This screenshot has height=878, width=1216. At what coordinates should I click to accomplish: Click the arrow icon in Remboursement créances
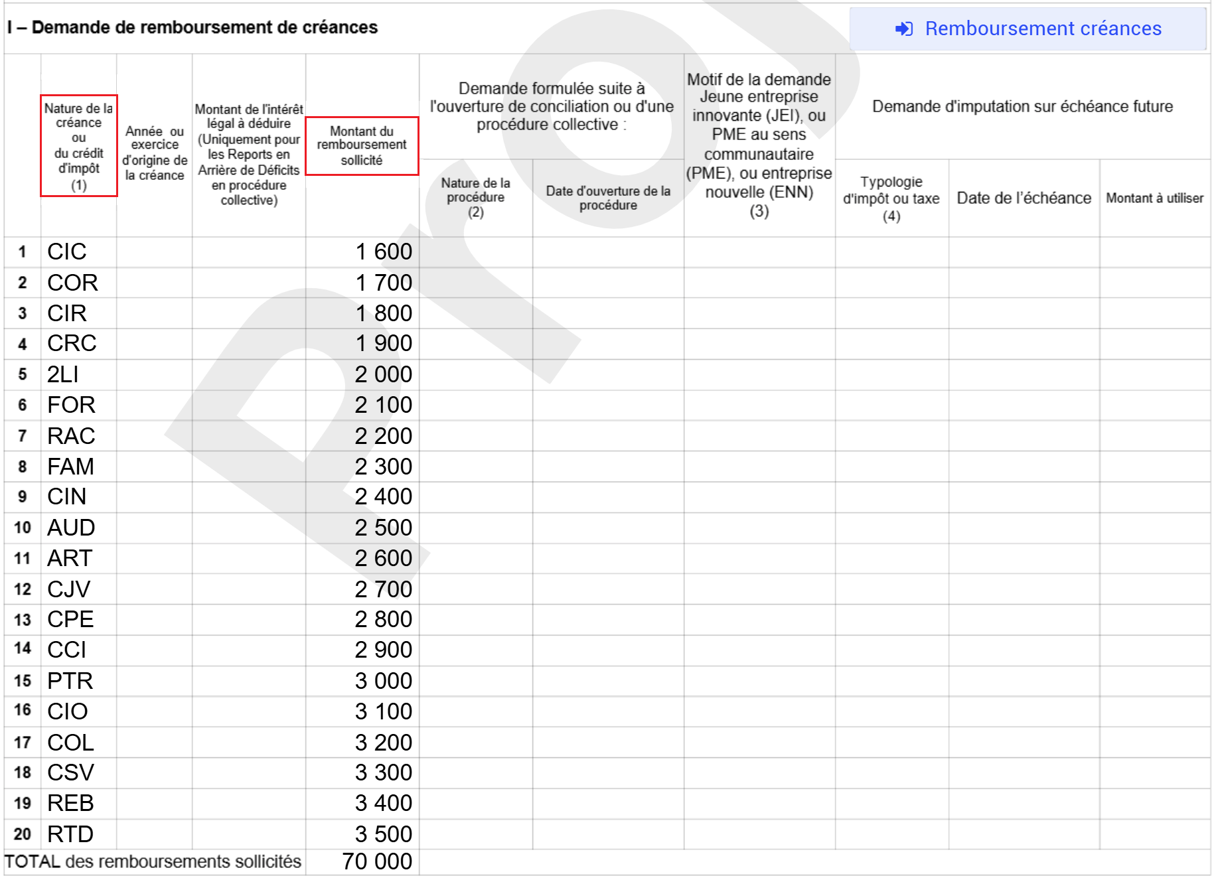pos(904,29)
